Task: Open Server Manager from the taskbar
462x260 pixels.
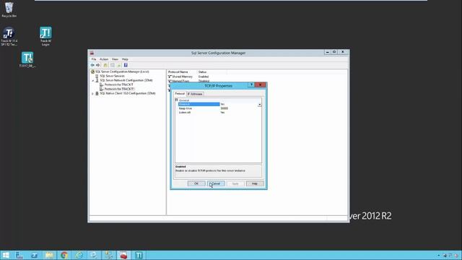Action: 19,255
